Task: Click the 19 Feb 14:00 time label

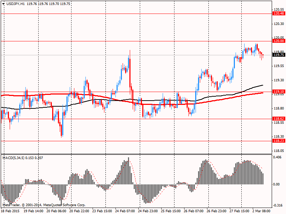Action: [34, 211]
